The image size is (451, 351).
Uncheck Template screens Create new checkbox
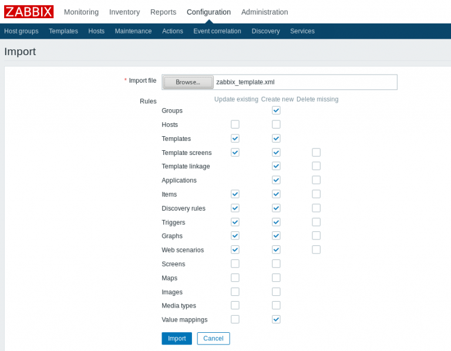276,153
